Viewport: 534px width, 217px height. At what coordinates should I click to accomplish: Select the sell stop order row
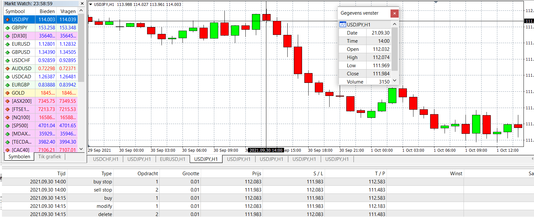click(x=268, y=190)
